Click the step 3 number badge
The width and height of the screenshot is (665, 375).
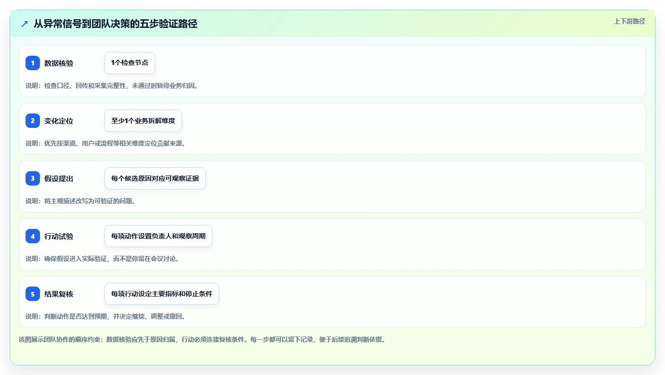[x=33, y=178]
